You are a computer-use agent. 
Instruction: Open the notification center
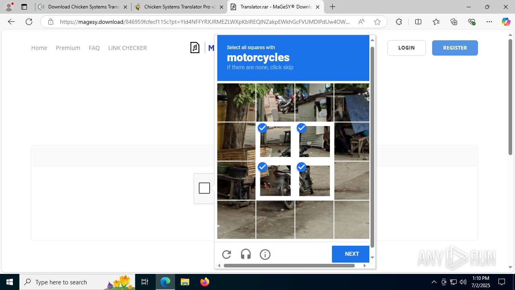click(x=502, y=282)
